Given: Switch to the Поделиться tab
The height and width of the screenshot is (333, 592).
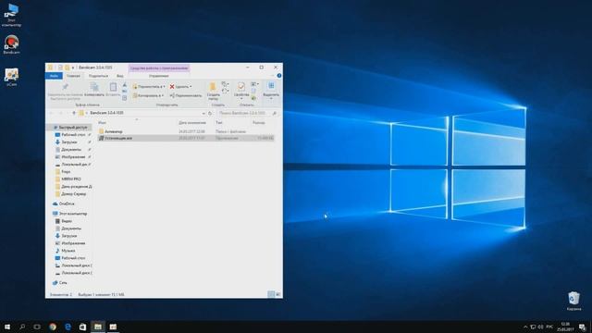Looking at the screenshot, I should tap(98, 76).
